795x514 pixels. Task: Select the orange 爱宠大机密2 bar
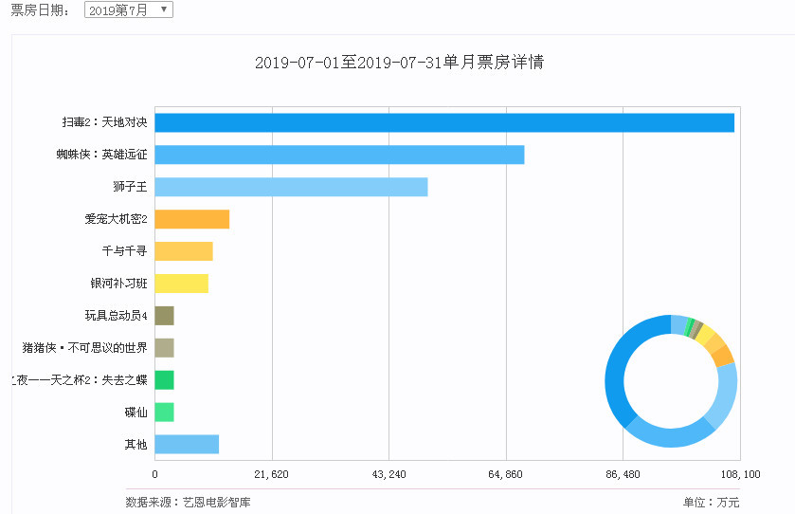click(192, 219)
